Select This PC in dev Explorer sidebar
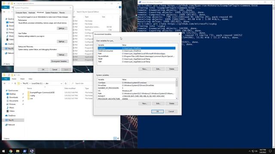 [13, 120]
